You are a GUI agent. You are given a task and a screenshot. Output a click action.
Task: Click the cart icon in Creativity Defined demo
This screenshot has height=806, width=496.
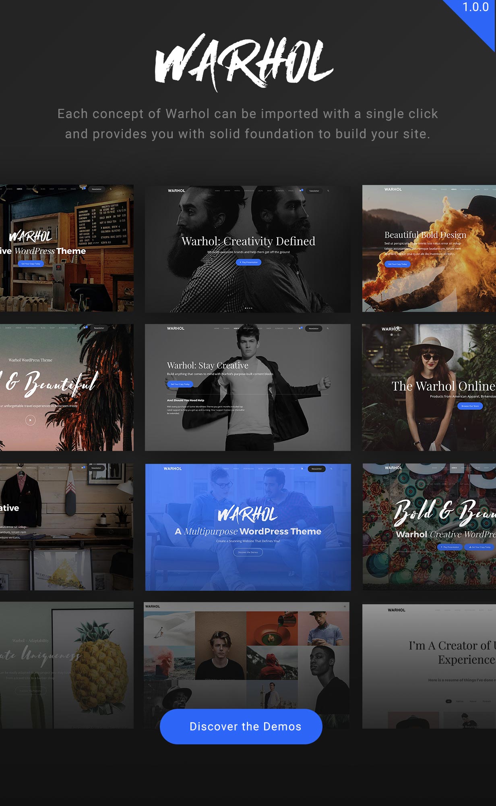[x=301, y=191]
